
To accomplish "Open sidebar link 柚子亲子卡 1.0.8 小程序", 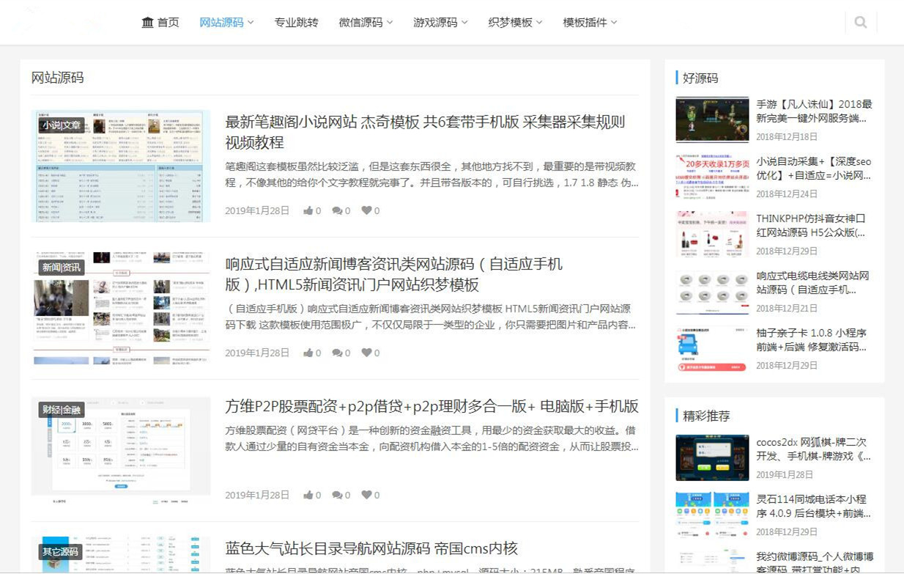I will (x=812, y=339).
